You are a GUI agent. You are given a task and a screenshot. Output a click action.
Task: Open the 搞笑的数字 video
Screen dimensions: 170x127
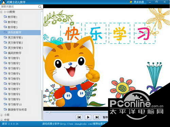[x=15, y=53]
